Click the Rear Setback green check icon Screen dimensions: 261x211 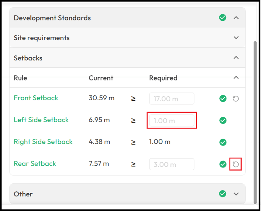223,164
